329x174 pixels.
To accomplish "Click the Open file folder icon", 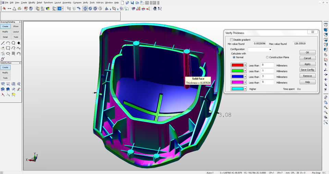I will pos(127,3).
